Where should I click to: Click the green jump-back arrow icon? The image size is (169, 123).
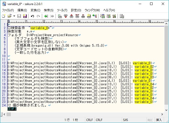click(x=46, y=16)
